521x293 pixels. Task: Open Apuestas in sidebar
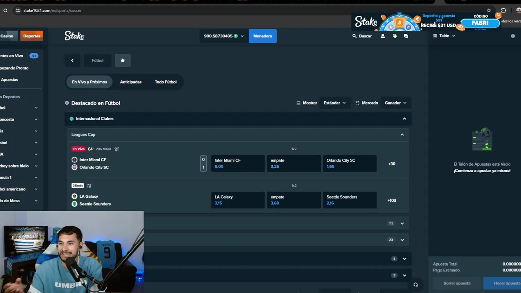pyautogui.click(x=10, y=80)
